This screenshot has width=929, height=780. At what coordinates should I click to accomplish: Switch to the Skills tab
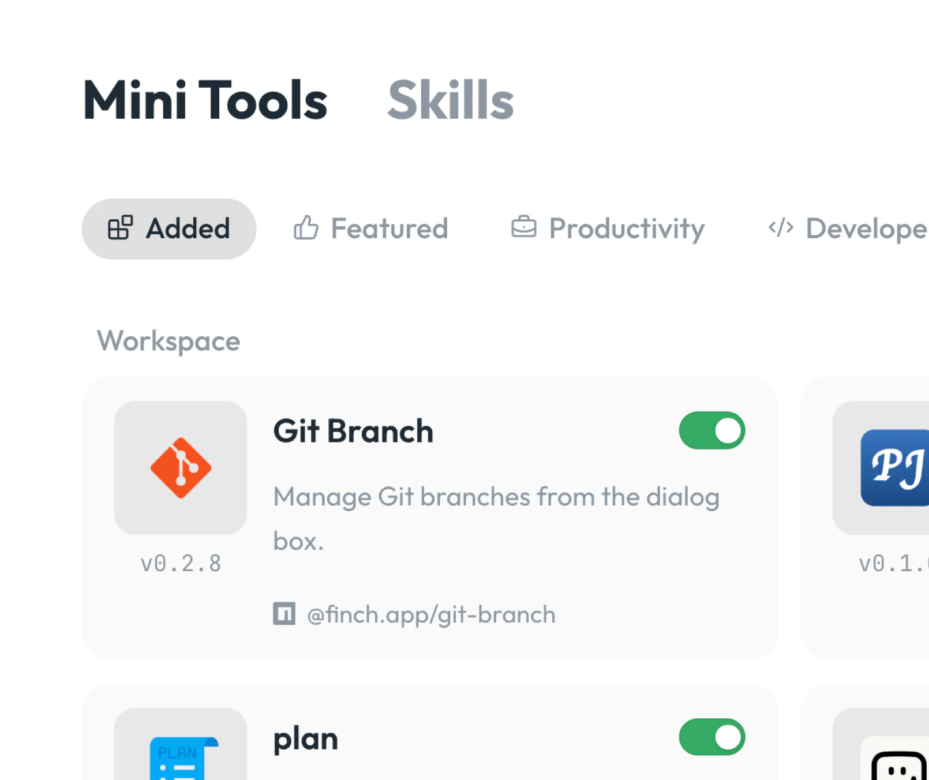[451, 100]
